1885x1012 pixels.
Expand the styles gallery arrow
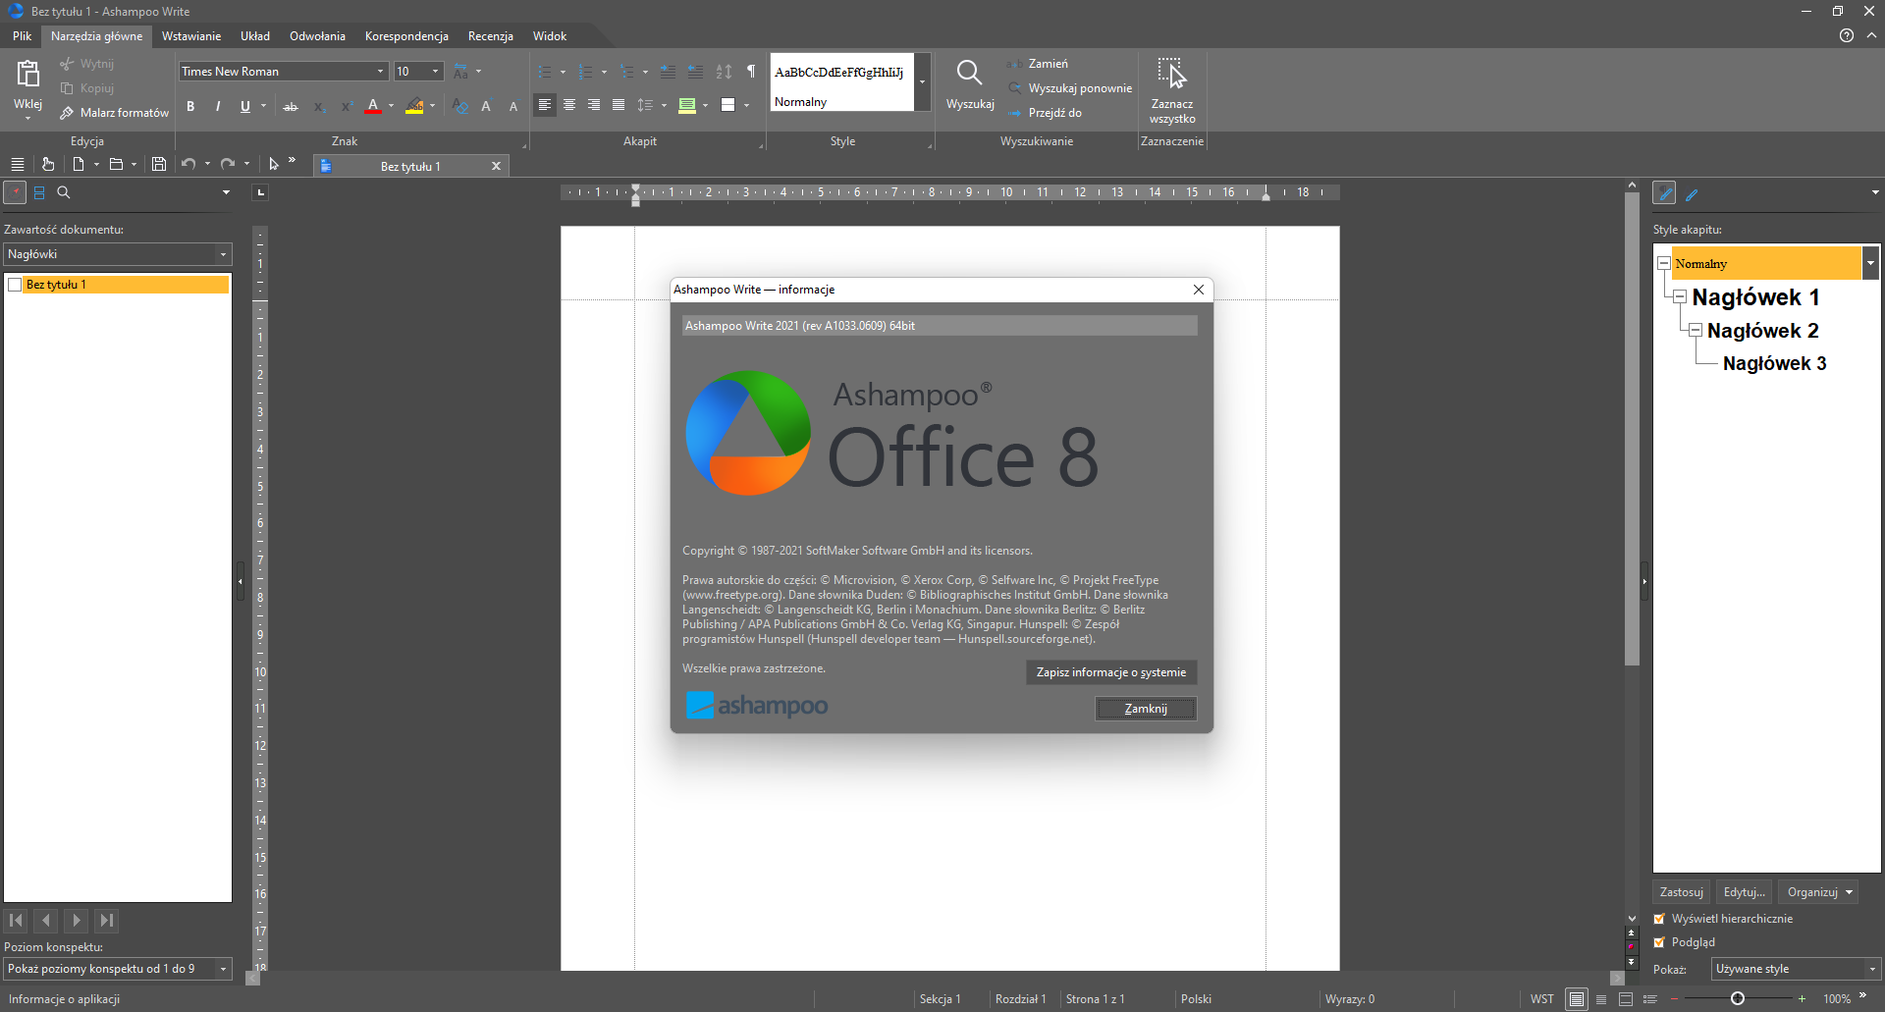(x=923, y=81)
